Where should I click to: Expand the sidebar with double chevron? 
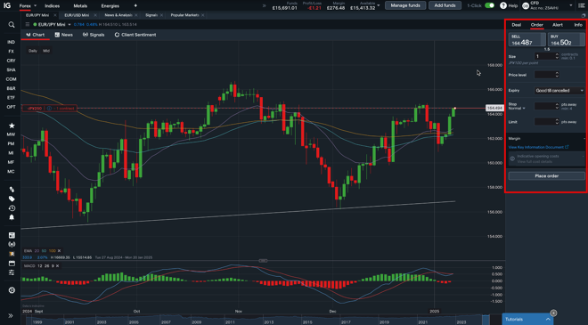[x=11, y=315]
